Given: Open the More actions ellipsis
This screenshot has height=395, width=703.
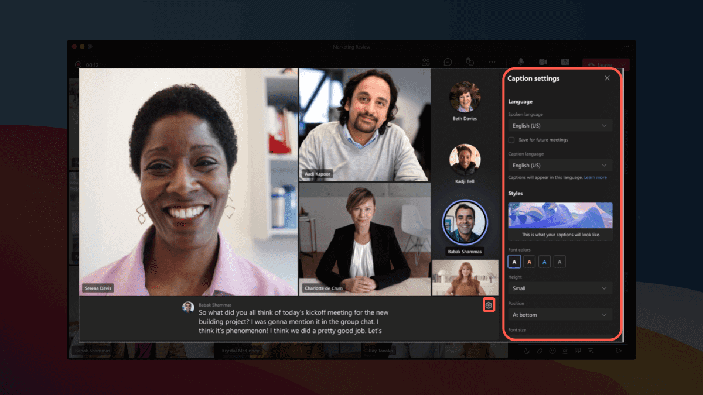Looking at the screenshot, I should coord(492,62).
